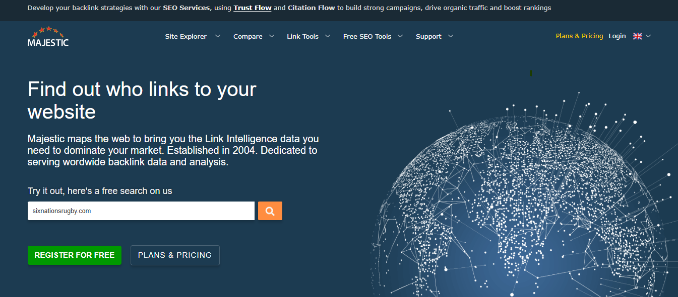The width and height of the screenshot is (678, 297).
Task: Open the Support menu
Action: [x=428, y=36]
